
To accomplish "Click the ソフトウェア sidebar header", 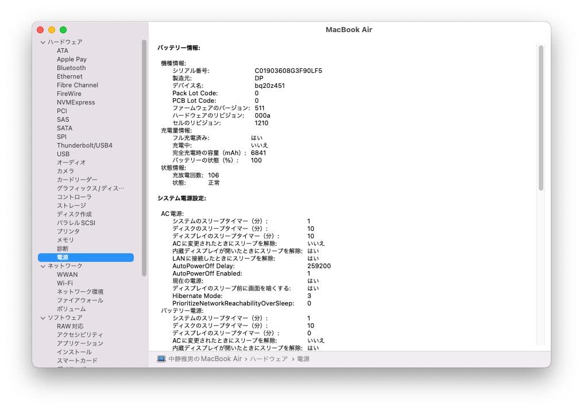I will pyautogui.click(x=65, y=318).
